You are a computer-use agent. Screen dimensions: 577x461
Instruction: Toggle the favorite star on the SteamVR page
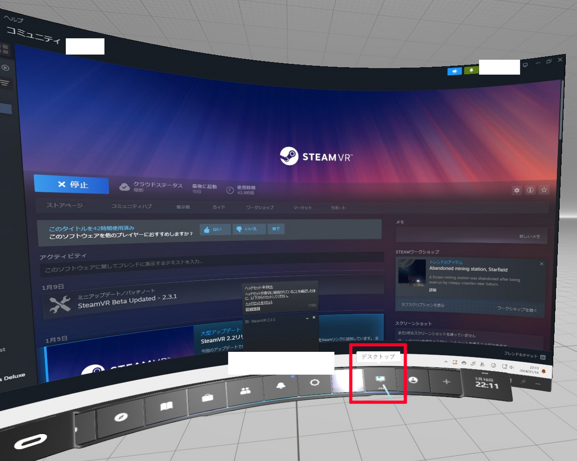[x=544, y=190]
